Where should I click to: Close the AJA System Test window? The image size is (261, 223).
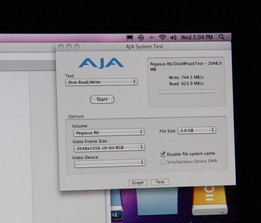[61, 47]
